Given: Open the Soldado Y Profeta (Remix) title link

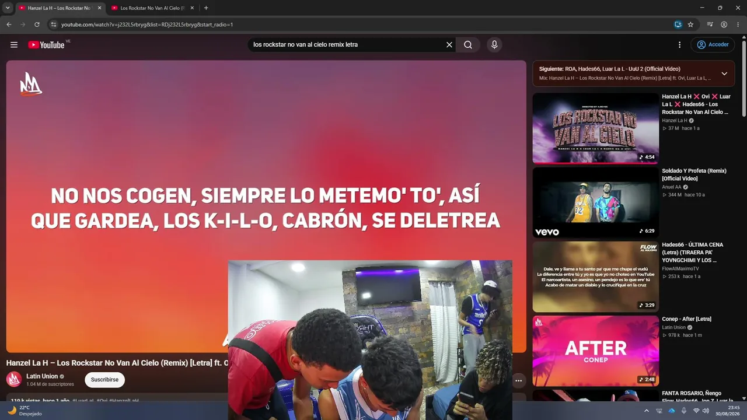Looking at the screenshot, I should pyautogui.click(x=694, y=174).
